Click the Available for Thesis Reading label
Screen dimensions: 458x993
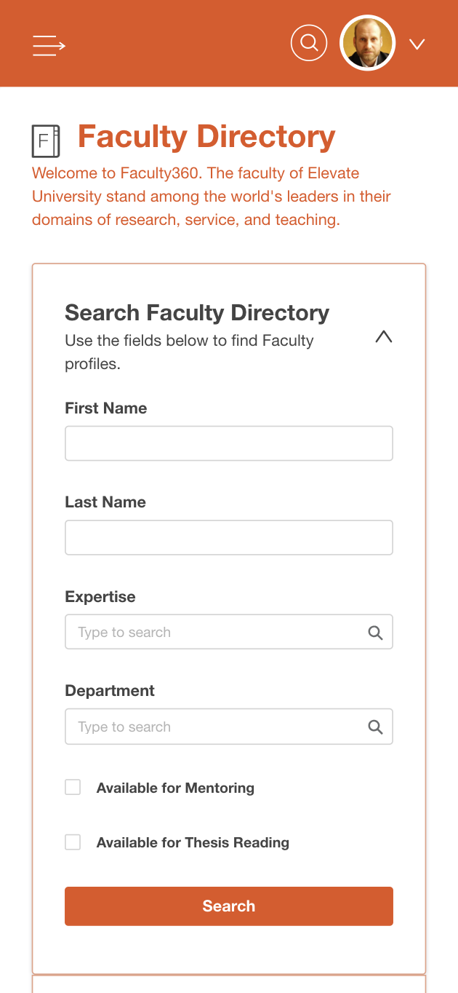[193, 843]
